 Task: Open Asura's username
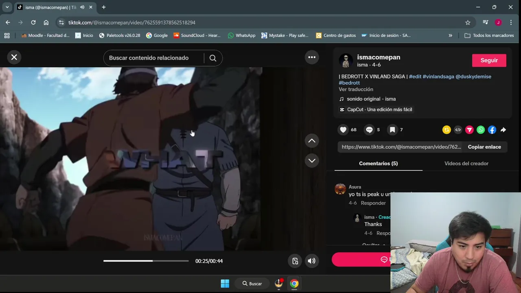[x=355, y=187]
